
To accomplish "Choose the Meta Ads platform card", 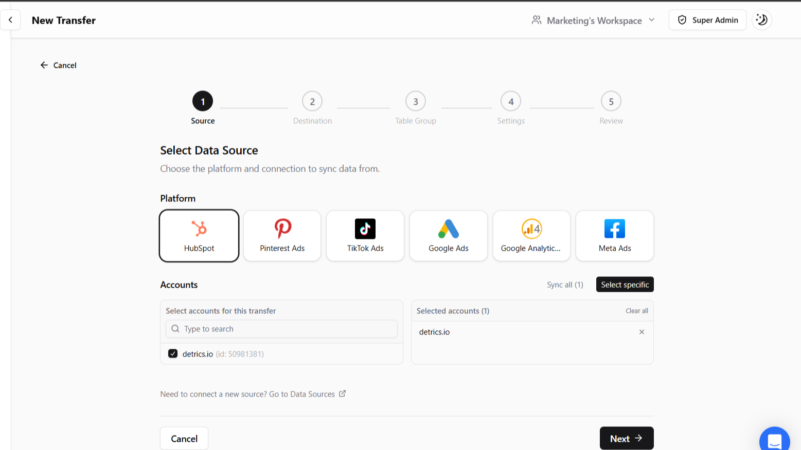I will [x=615, y=236].
